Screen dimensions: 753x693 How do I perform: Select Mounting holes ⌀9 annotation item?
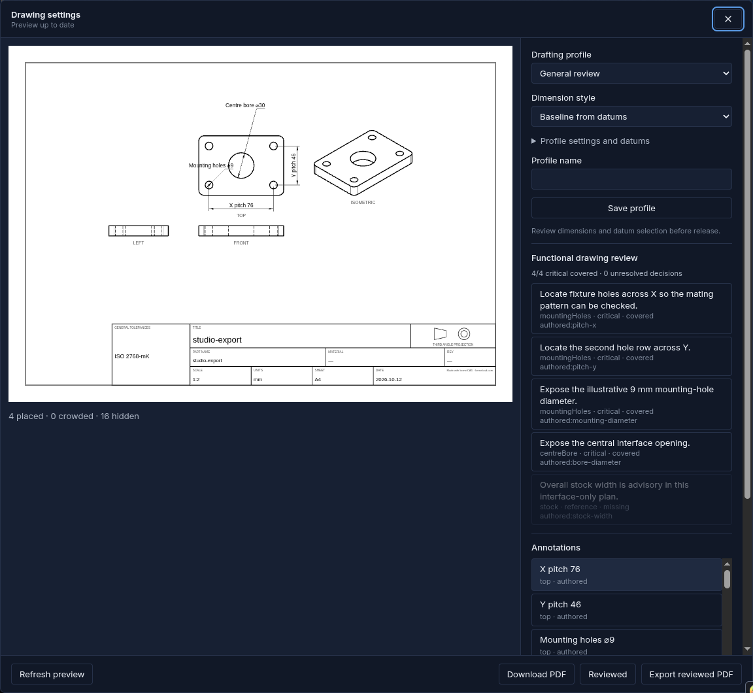(x=626, y=643)
